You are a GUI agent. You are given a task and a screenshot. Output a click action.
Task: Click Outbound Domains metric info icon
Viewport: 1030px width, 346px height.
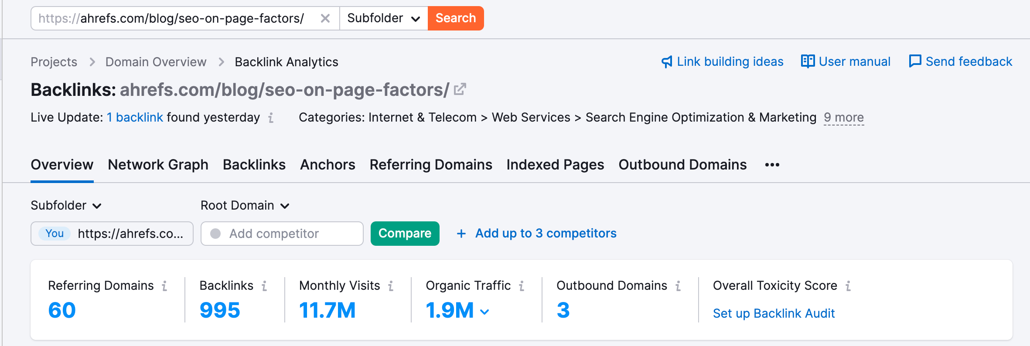coord(678,286)
